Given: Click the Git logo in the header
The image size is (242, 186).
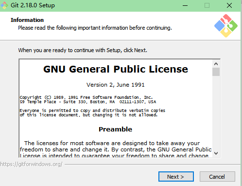Looking at the screenshot, I should [226, 26].
